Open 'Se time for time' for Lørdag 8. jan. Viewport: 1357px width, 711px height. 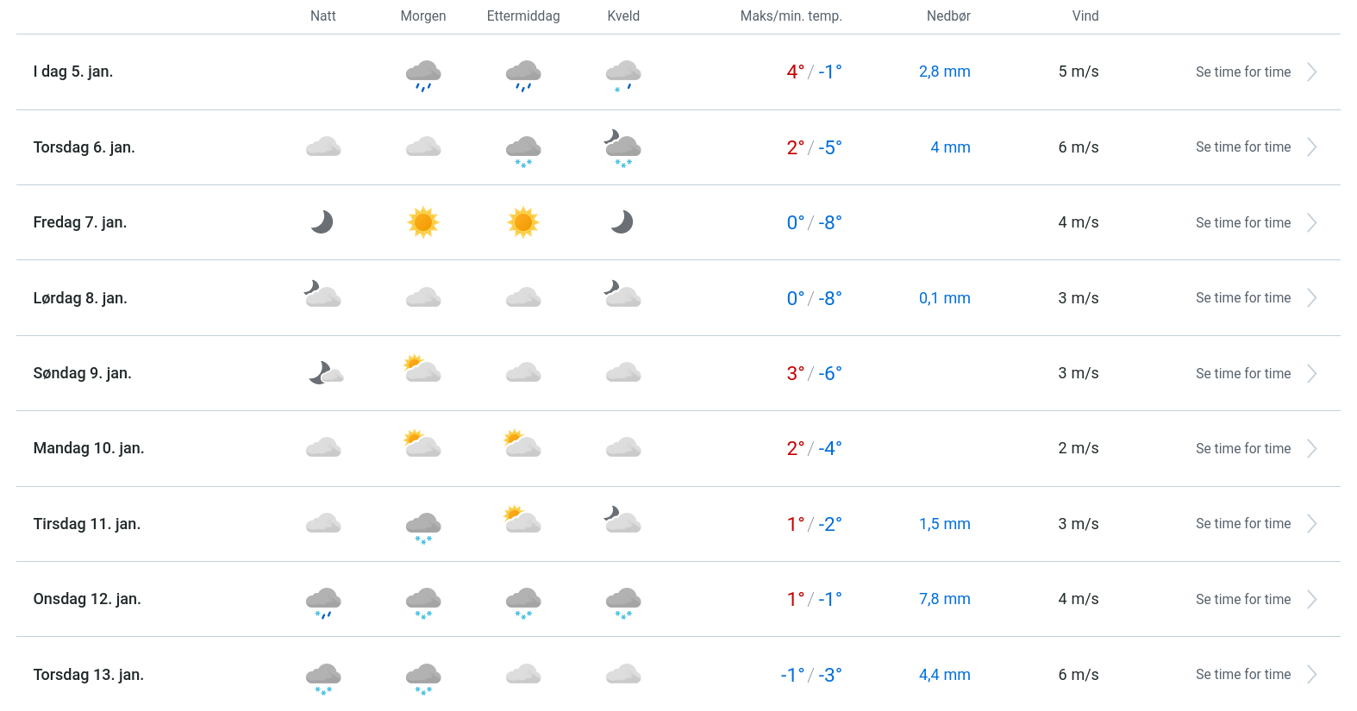pos(1242,298)
